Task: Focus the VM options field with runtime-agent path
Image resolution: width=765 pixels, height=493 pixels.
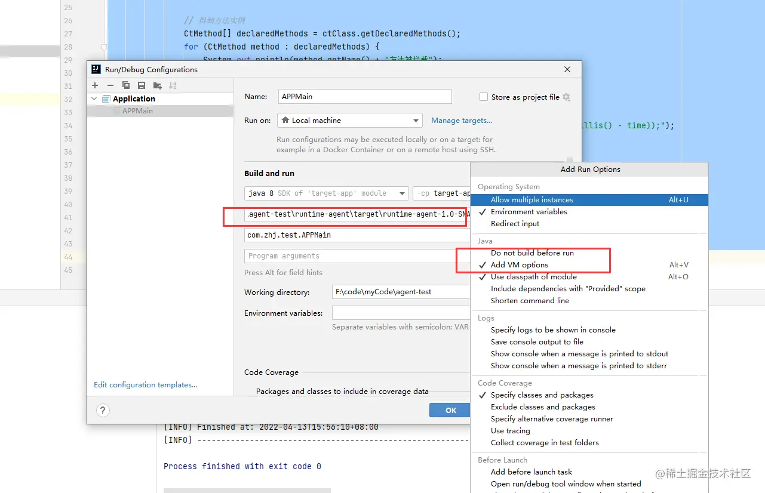Action: pyautogui.click(x=357, y=214)
